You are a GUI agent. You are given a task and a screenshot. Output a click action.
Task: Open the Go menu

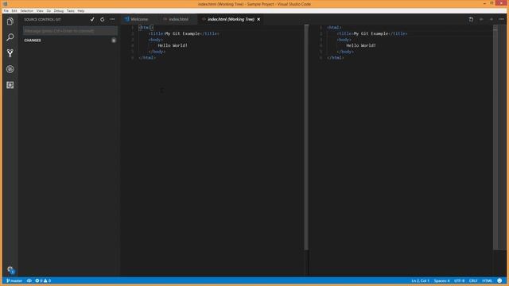pos(49,10)
